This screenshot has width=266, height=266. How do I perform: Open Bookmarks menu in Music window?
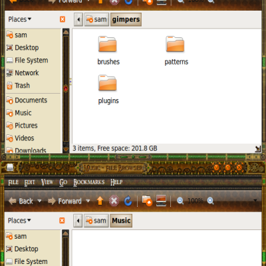tap(89, 182)
